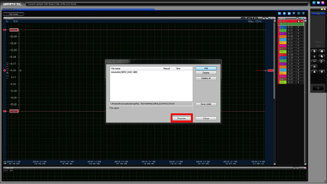Click Execute to start CSV conversion

tap(181, 118)
